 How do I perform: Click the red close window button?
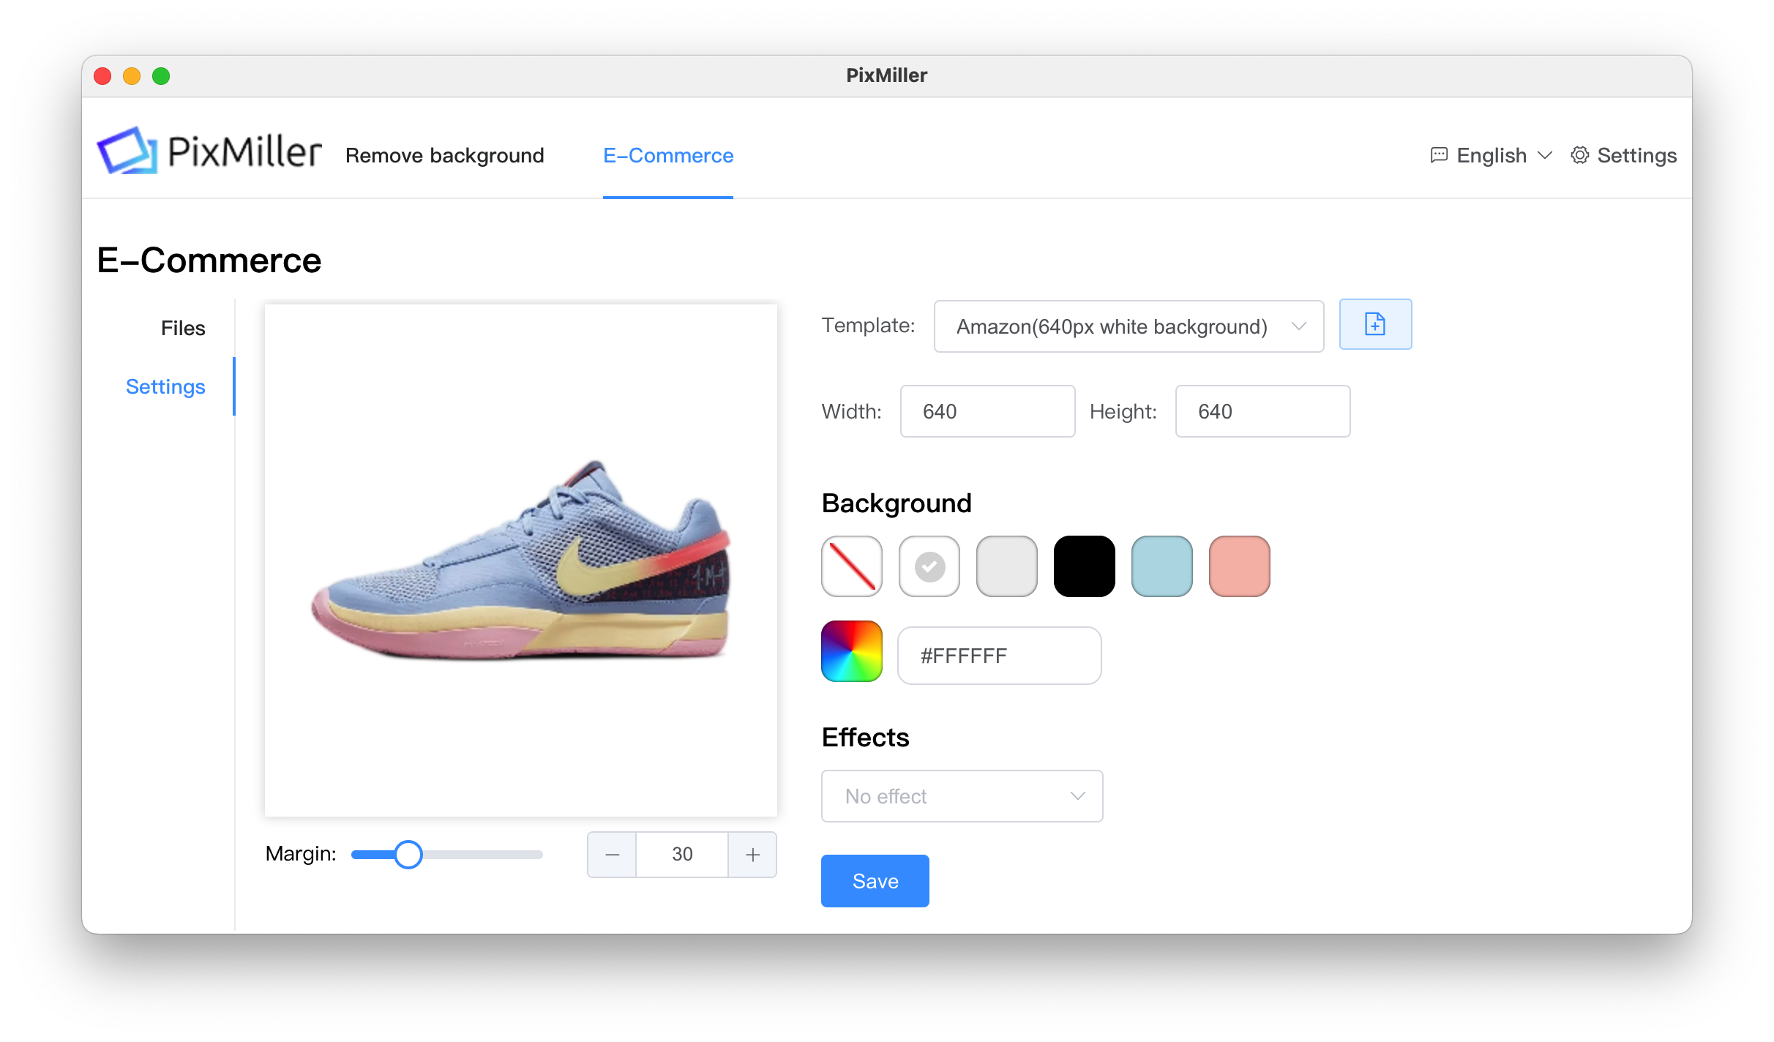pos(102,76)
